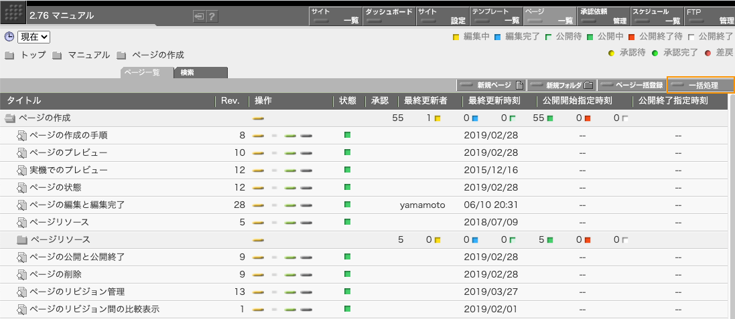Click green operation icon for ページの状態 row
The height and width of the screenshot is (319, 735).
290,188
